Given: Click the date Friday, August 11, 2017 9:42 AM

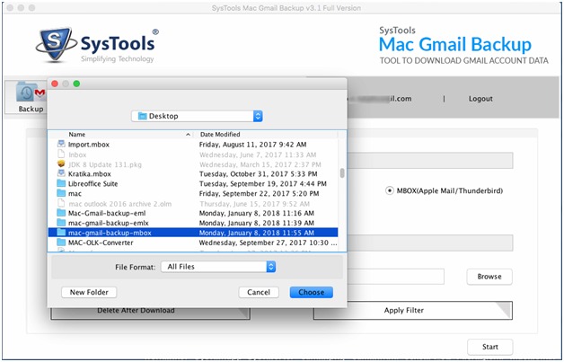Looking at the screenshot, I should point(253,145).
